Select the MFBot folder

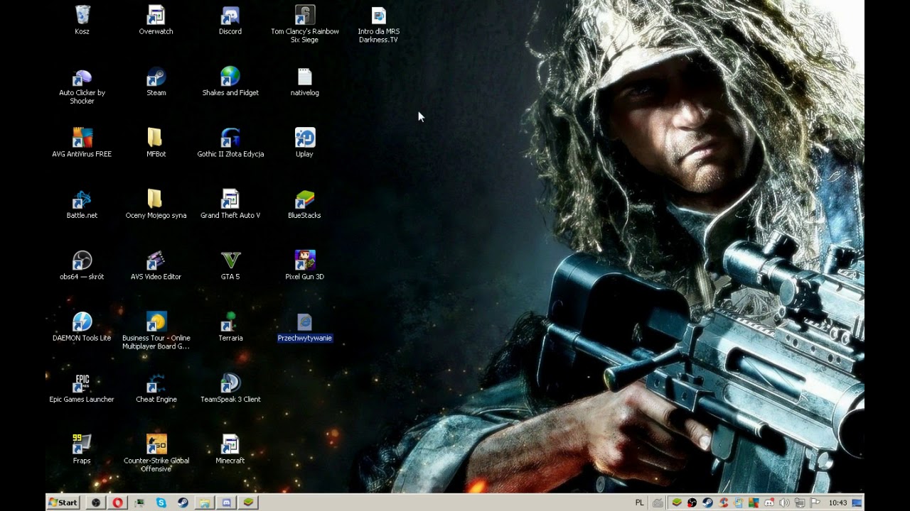[x=156, y=143]
